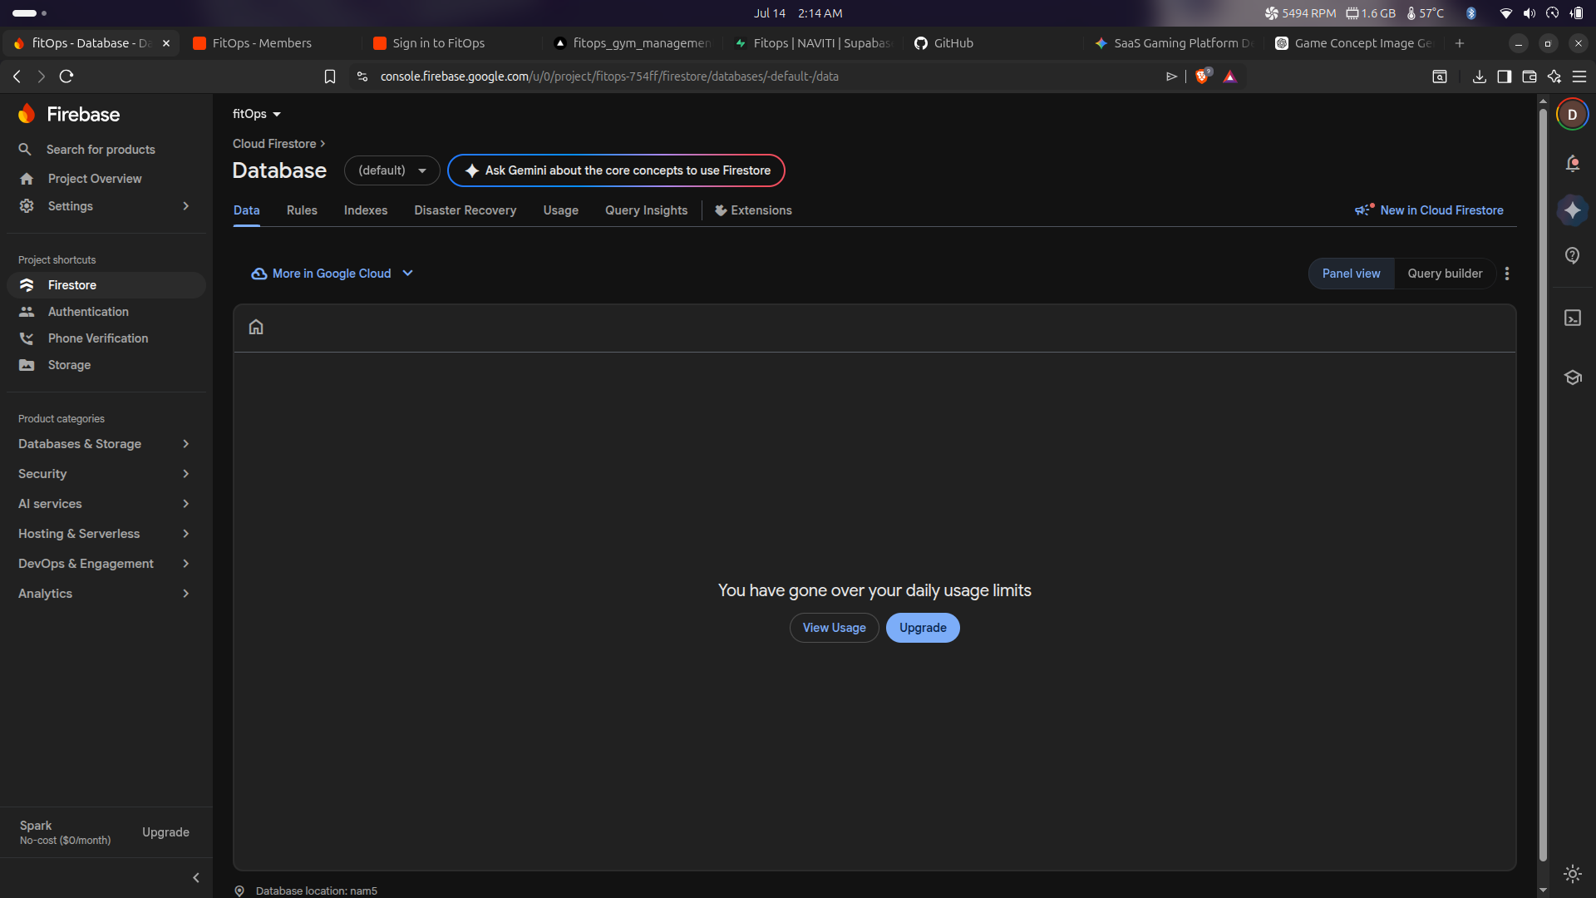The image size is (1596, 898).
Task: Click the user account avatar D
Action: pyautogui.click(x=1573, y=115)
